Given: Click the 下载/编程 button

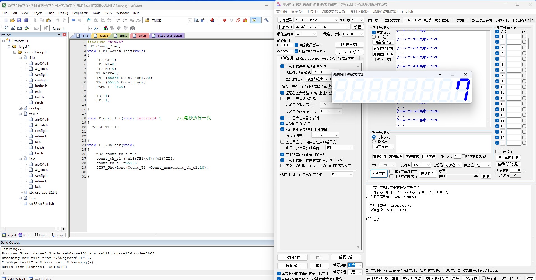Looking at the screenshot, I should (x=292, y=257).
